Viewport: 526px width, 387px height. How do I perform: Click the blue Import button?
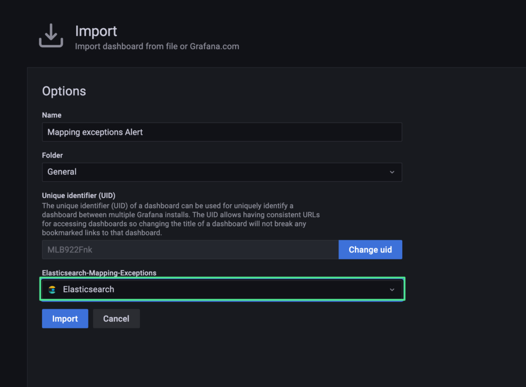pyautogui.click(x=65, y=319)
